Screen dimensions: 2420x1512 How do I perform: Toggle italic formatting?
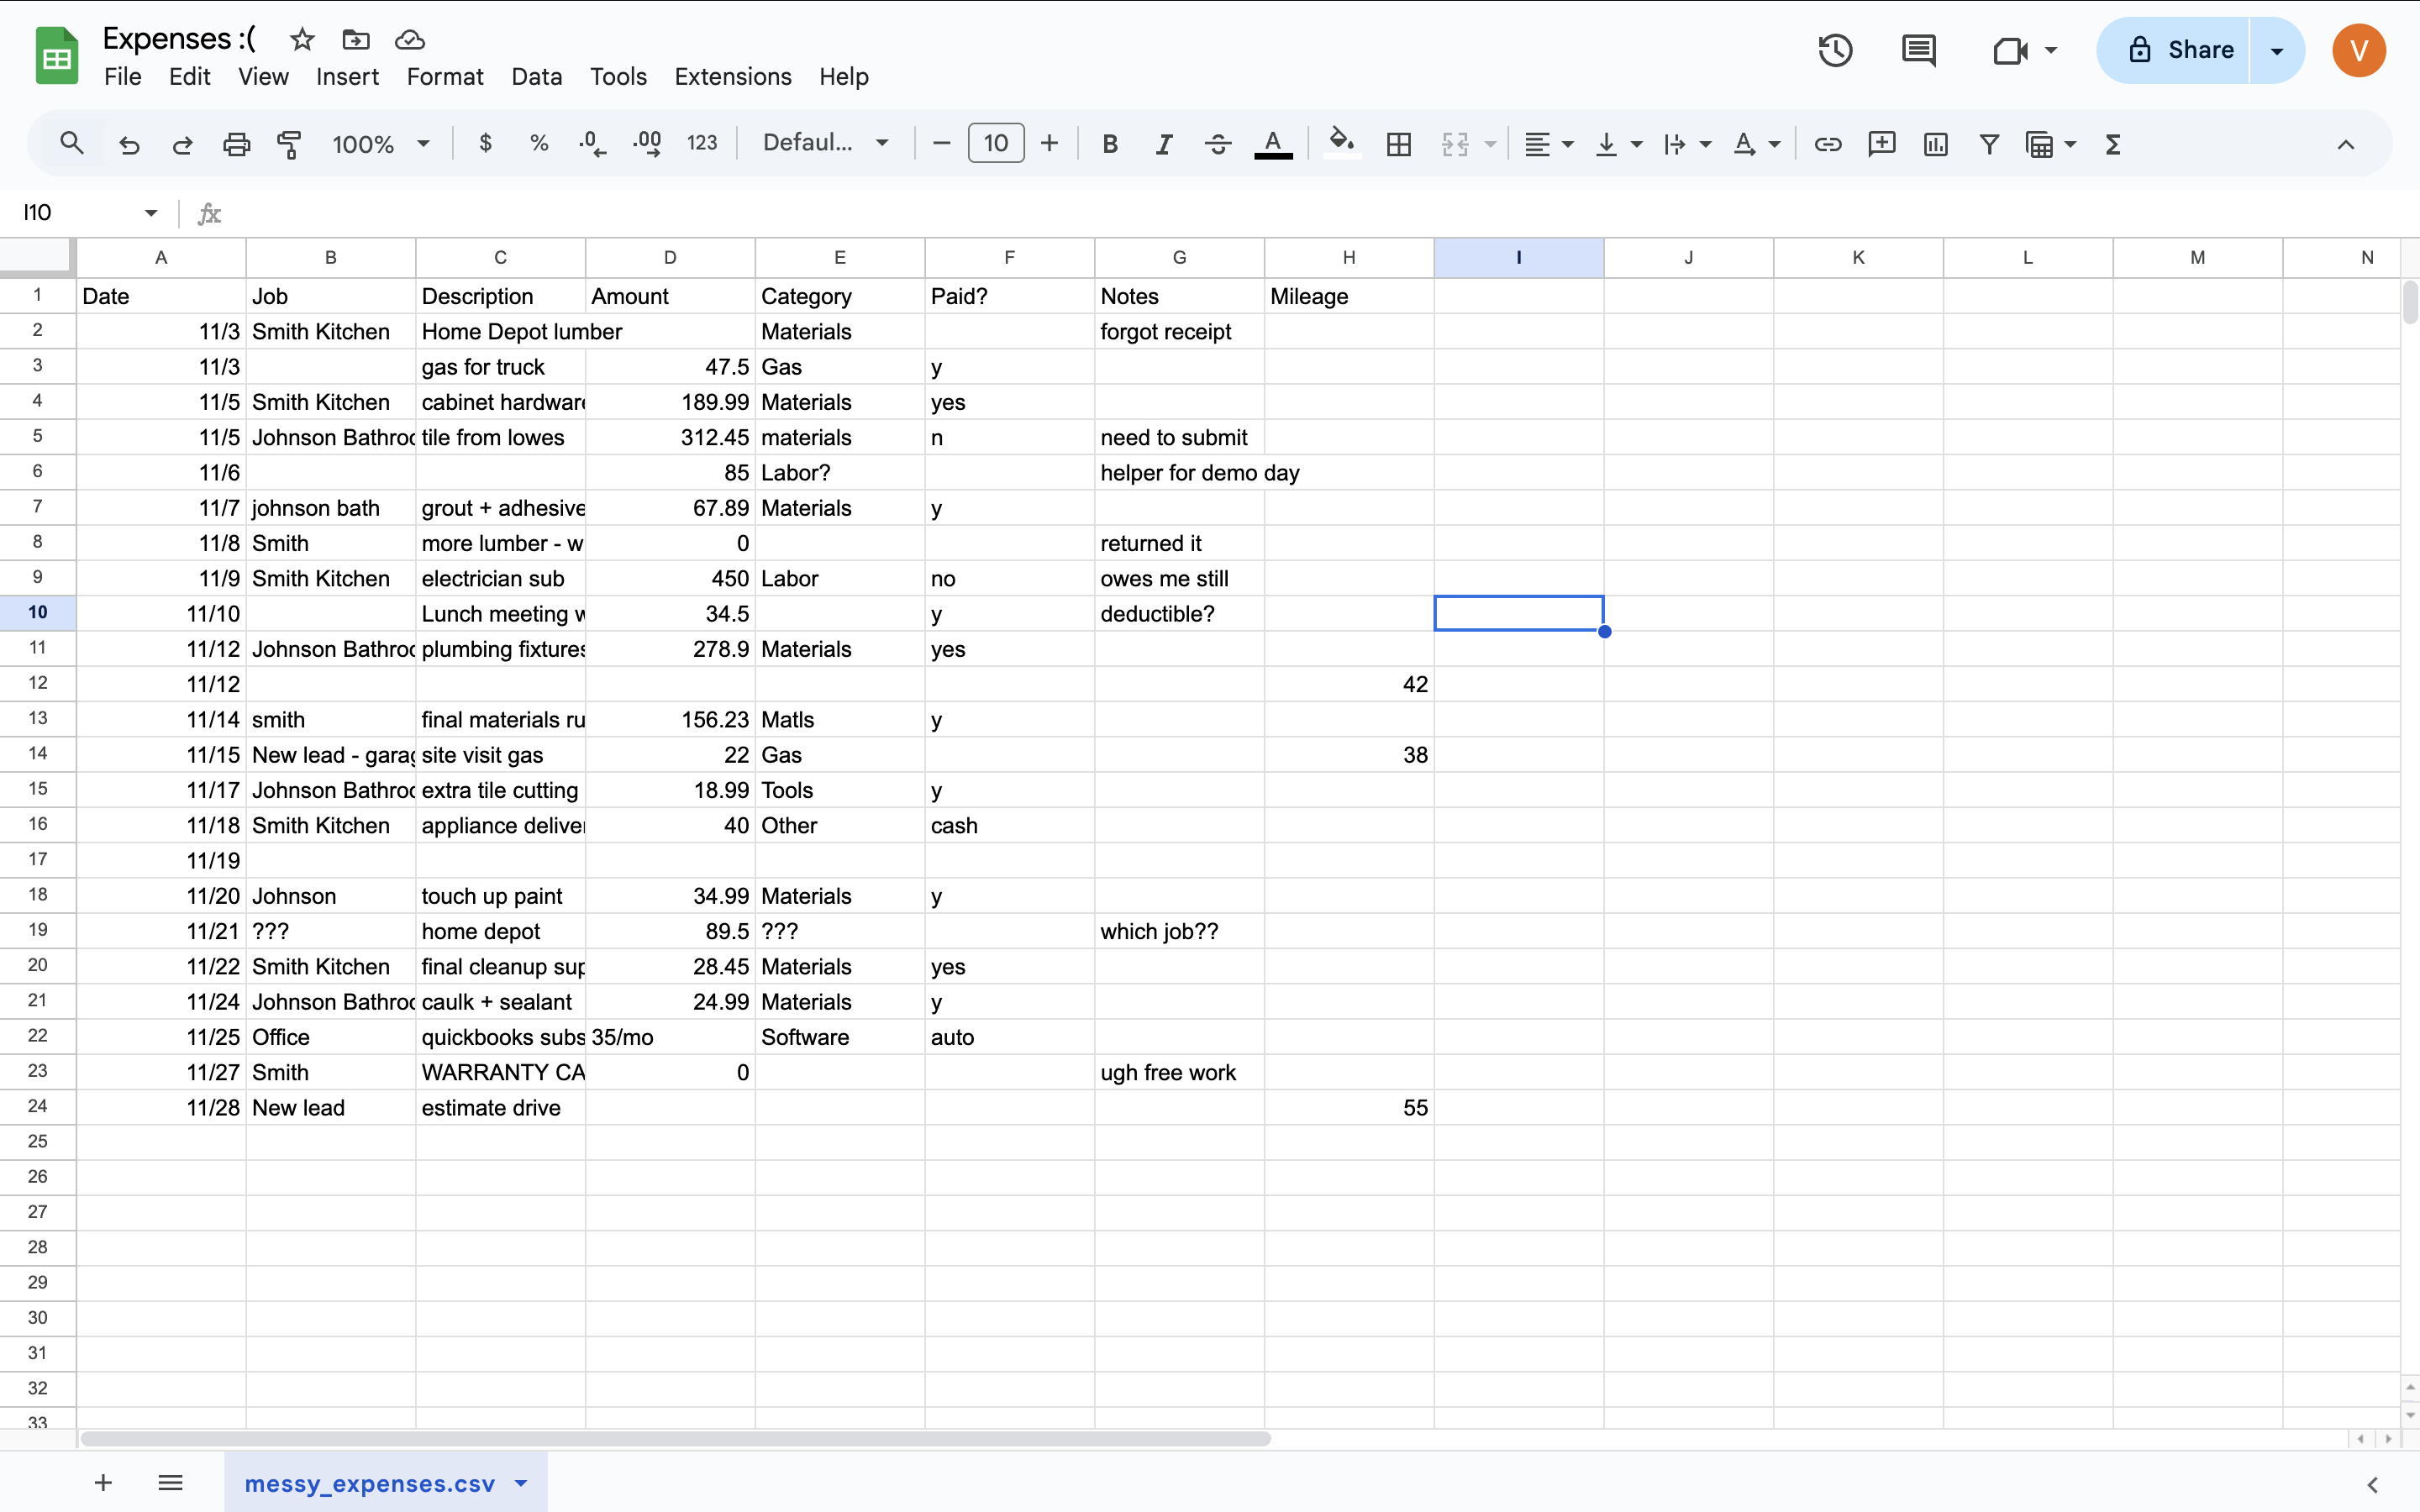tap(1163, 144)
